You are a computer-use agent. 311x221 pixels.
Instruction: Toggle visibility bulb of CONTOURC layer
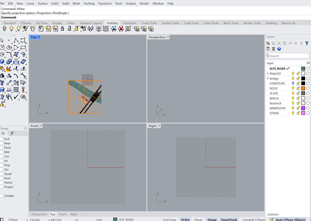pyautogui.click(x=293, y=83)
